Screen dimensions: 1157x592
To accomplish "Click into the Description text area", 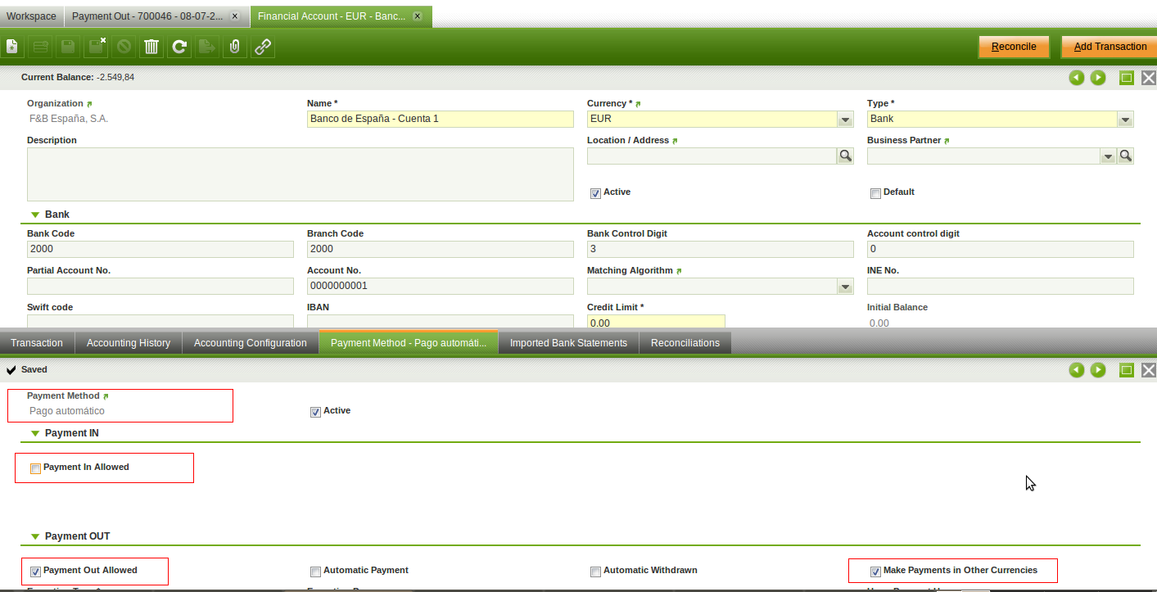I will [x=301, y=174].
